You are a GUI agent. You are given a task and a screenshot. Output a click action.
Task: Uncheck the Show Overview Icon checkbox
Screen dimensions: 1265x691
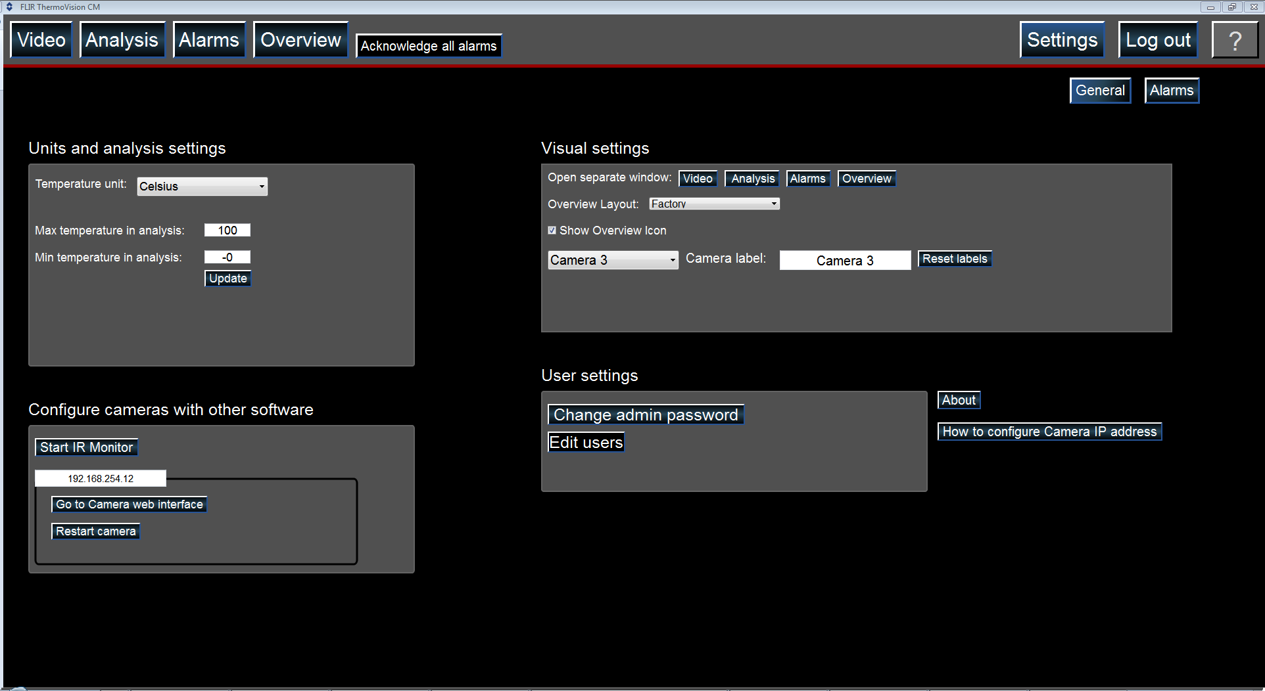(x=552, y=231)
